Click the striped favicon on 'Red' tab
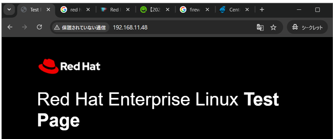This screenshot has height=139, width=333. click(x=104, y=9)
